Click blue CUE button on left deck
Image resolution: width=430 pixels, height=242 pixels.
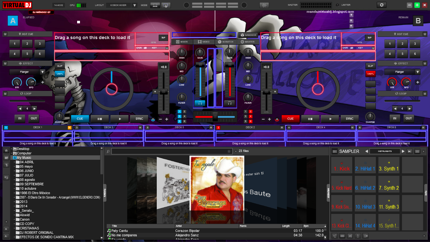click(x=80, y=119)
